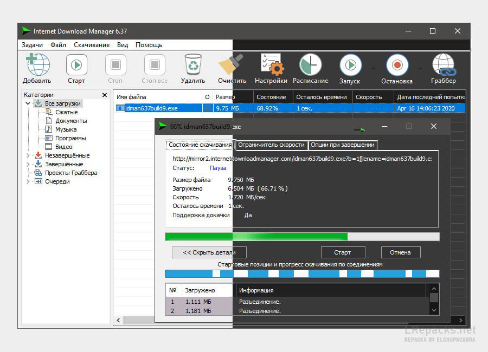Sort the list by Имя файла column header
This screenshot has width=488, height=352.
point(157,97)
